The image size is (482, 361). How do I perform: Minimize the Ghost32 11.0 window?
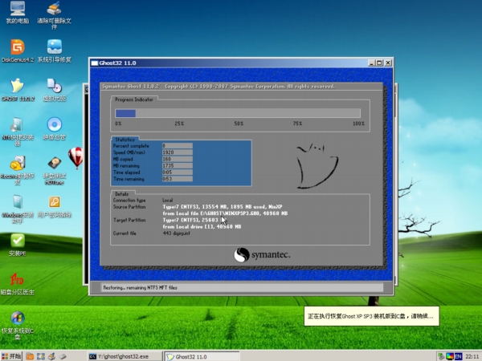tap(372, 63)
